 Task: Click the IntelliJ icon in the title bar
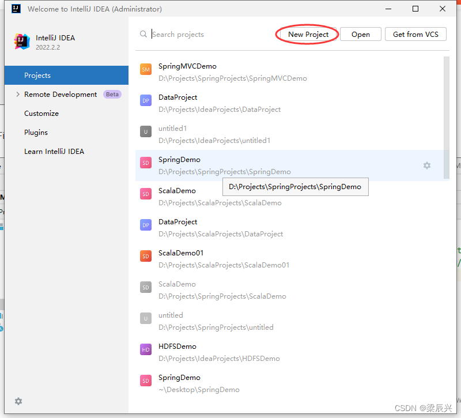click(x=16, y=9)
